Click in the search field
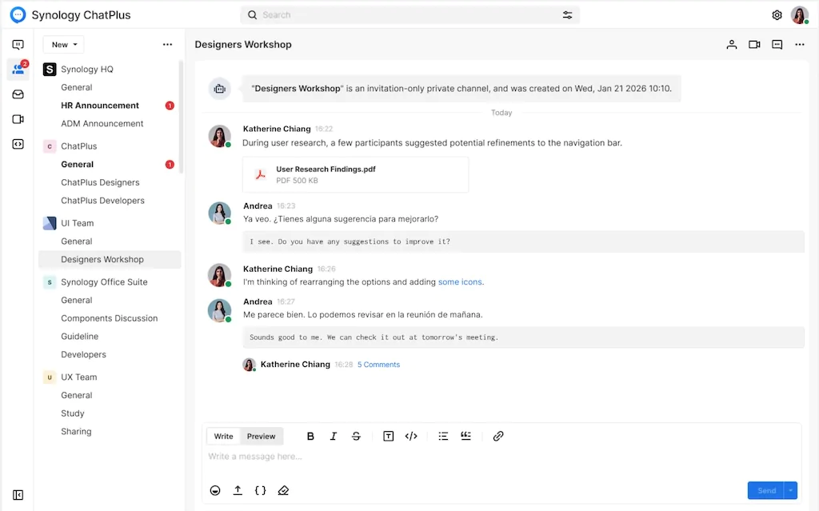Screen dimensions: 819x511 [409, 15]
